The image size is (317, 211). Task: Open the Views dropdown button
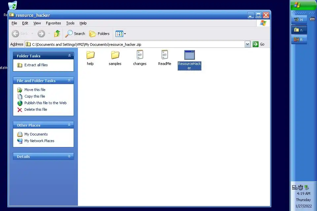tap(121, 34)
